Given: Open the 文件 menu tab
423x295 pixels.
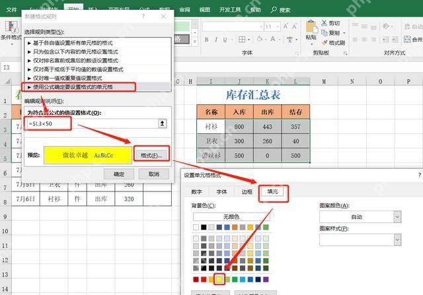Looking at the screenshot, I should (12, 10).
